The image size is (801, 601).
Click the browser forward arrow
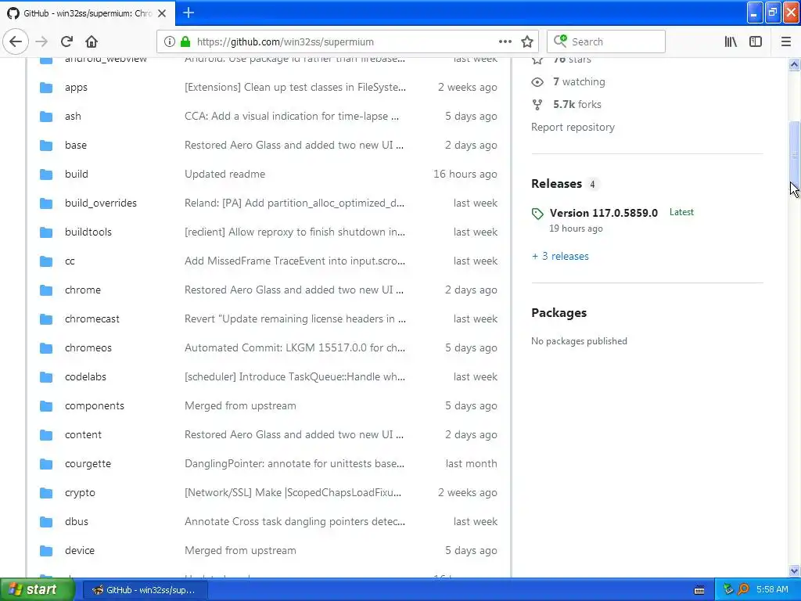tap(42, 41)
